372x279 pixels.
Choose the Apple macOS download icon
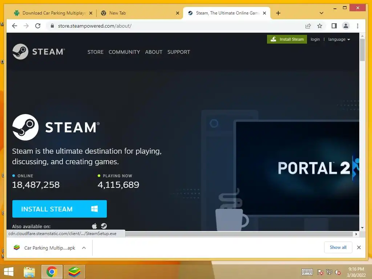pos(94,226)
